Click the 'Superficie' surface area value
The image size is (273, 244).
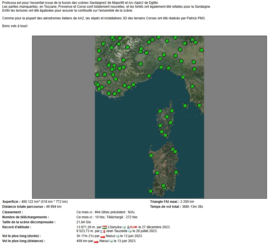[x=45, y=202]
